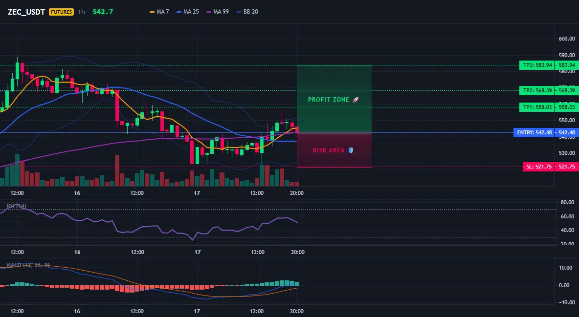Click the RSI (14) indicator label
Image resolution: width=579 pixels, height=317 pixels.
coord(17,206)
